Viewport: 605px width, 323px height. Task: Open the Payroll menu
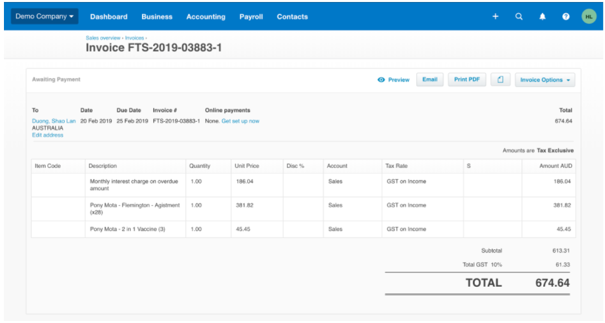[x=251, y=16]
